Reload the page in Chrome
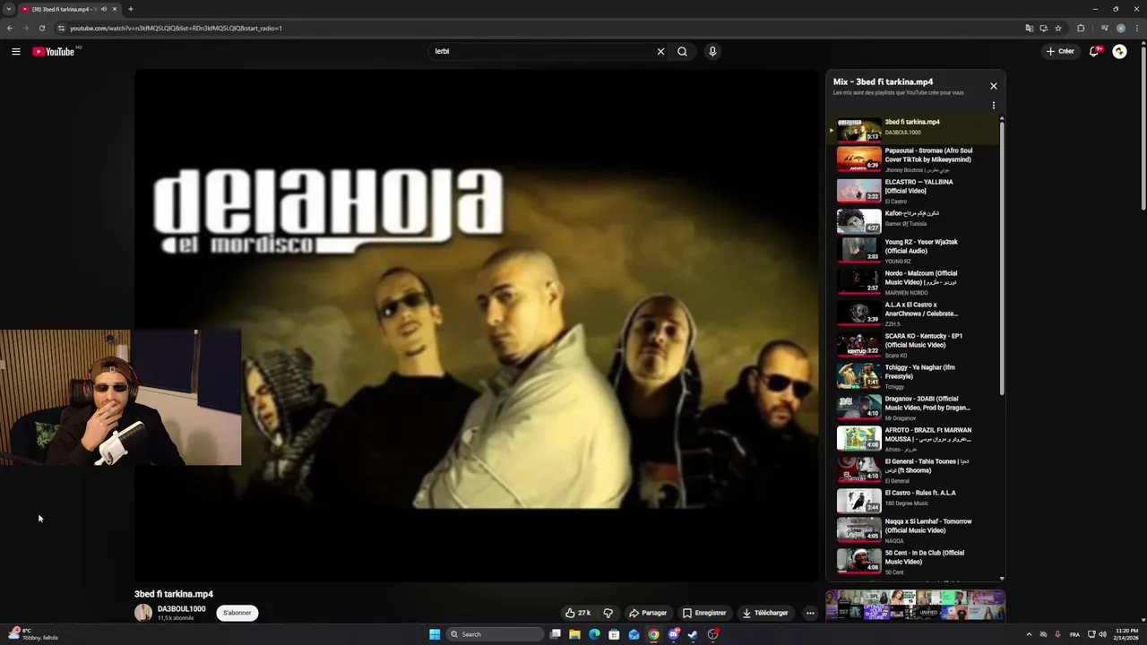The width and height of the screenshot is (1147, 645). point(41,28)
